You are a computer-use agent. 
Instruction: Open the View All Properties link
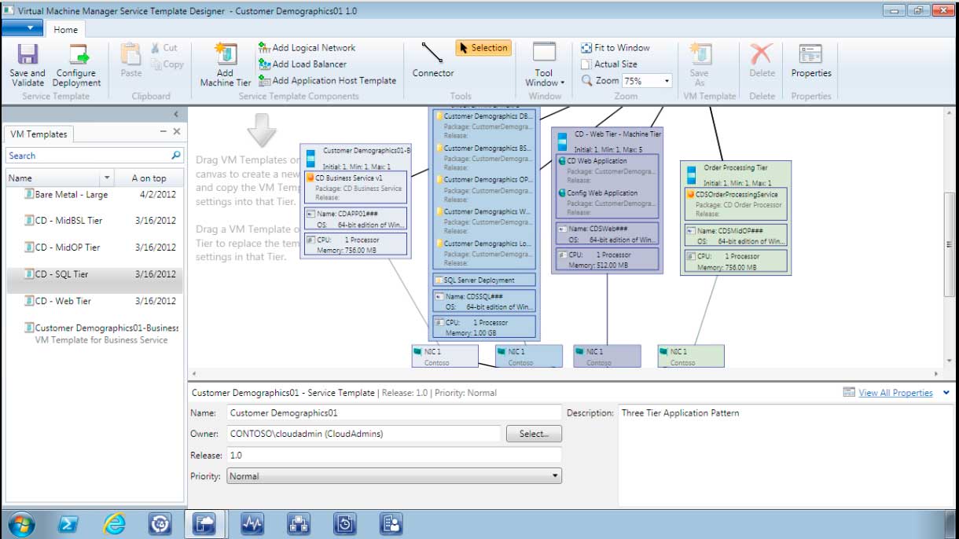(895, 393)
